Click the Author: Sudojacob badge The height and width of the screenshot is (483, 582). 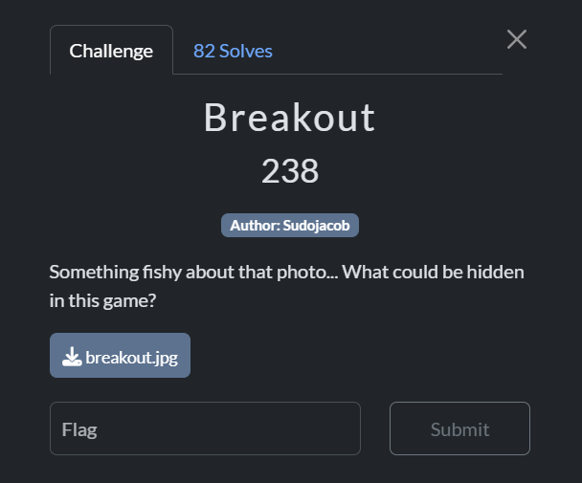pyautogui.click(x=290, y=226)
